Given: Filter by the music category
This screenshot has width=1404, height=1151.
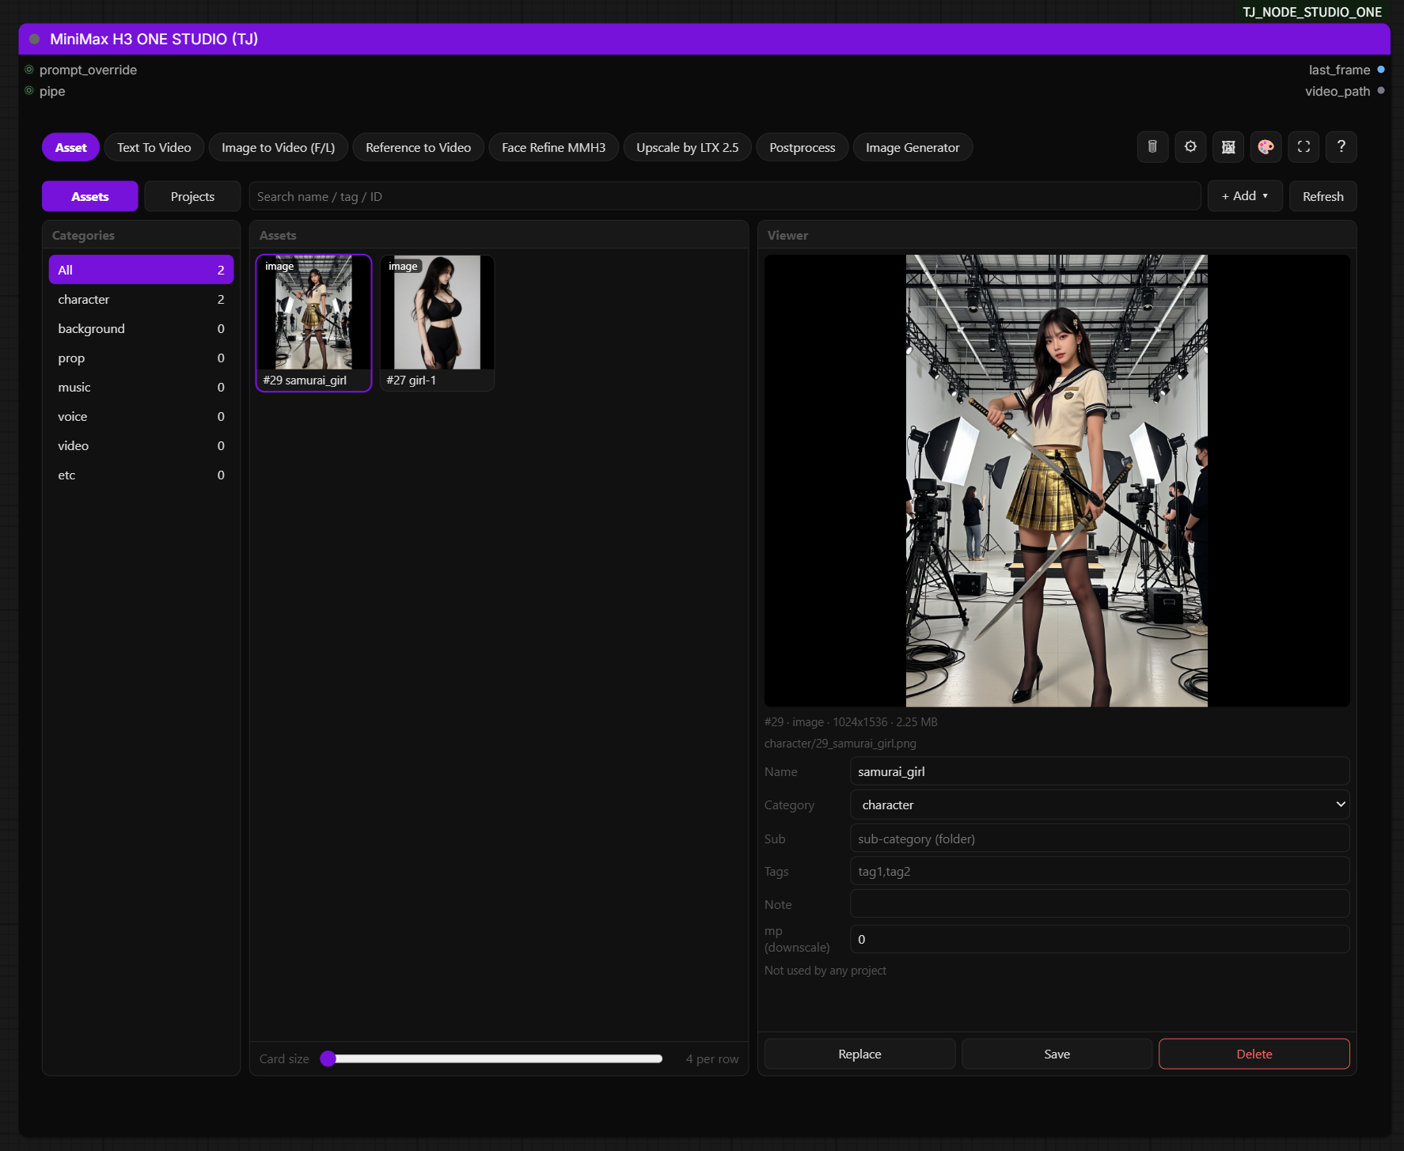Looking at the screenshot, I should click(x=141, y=387).
